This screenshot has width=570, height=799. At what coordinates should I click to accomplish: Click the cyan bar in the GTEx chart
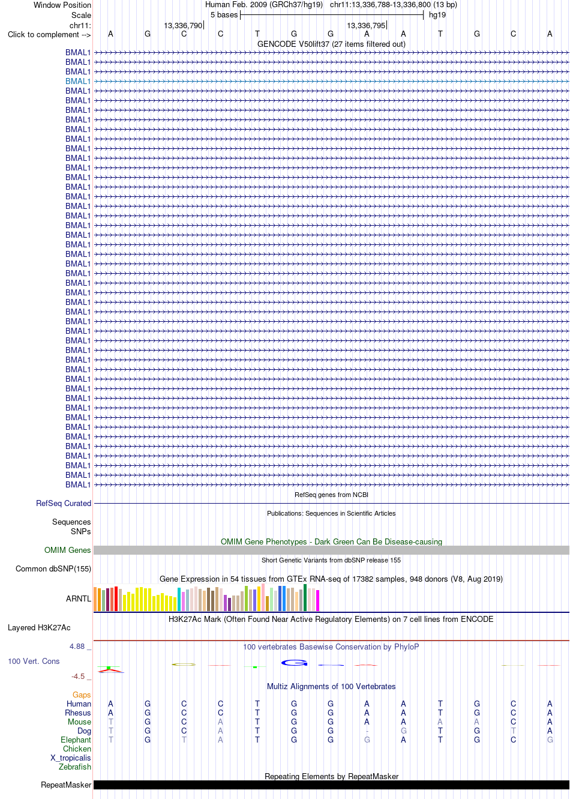179,600
